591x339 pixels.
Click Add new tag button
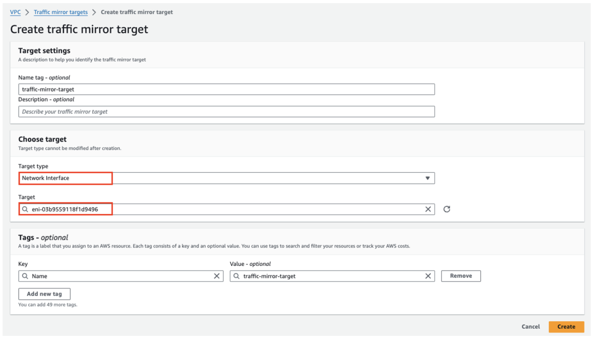pos(44,294)
